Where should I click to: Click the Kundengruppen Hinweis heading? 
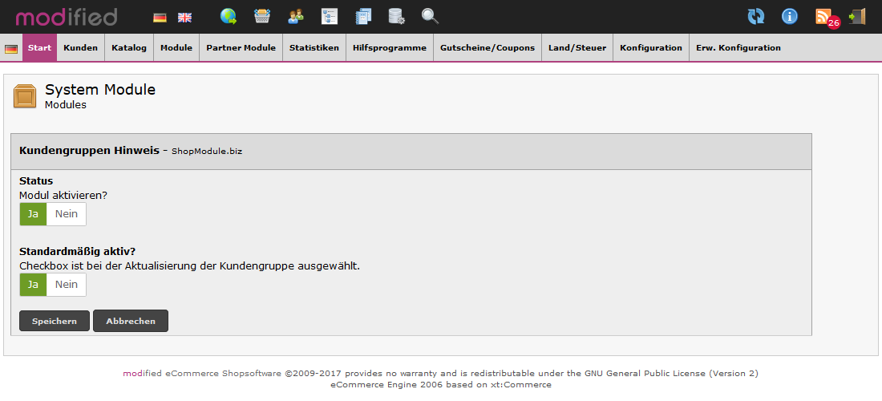click(x=89, y=151)
